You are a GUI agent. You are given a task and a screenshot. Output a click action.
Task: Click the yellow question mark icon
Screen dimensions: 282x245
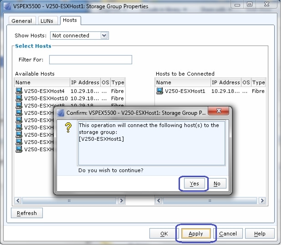pos(68,128)
